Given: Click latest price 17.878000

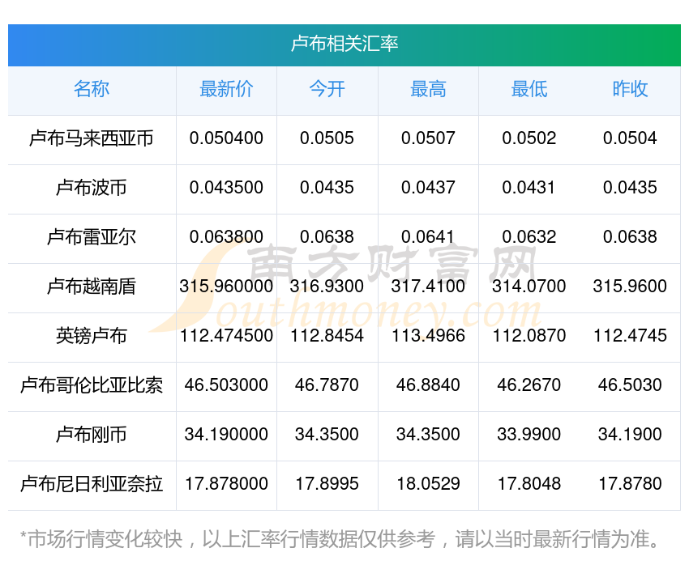Looking at the screenshot, I should pyautogui.click(x=226, y=484).
